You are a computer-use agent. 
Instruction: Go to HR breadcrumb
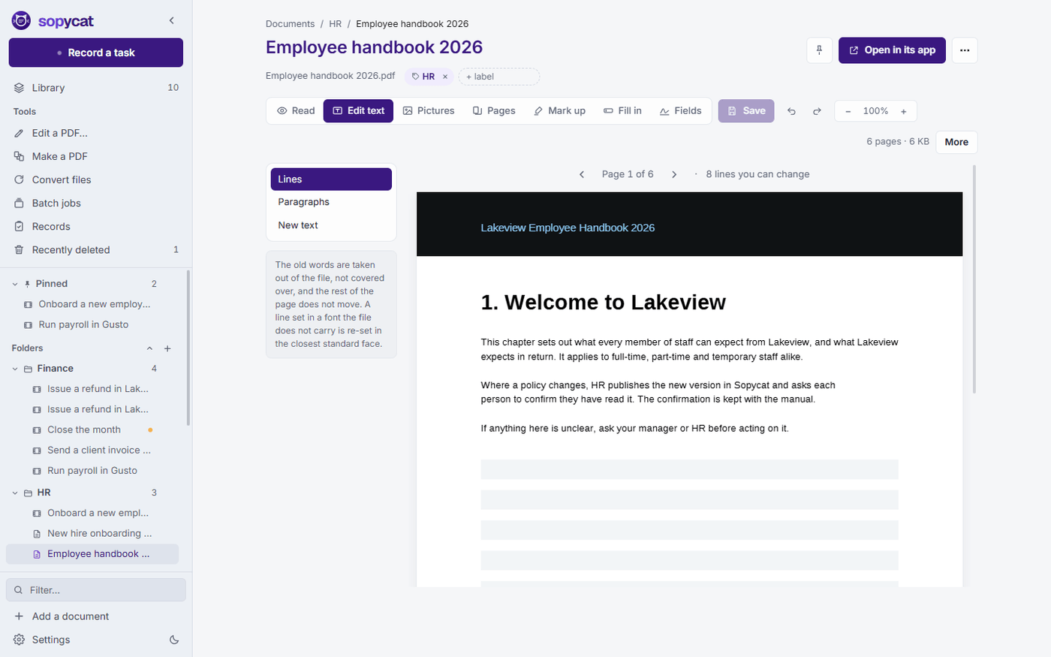[336, 24]
